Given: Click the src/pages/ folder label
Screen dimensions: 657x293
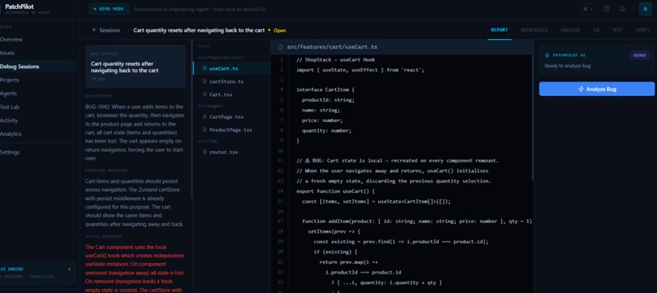Looking at the screenshot, I should click(x=211, y=106).
